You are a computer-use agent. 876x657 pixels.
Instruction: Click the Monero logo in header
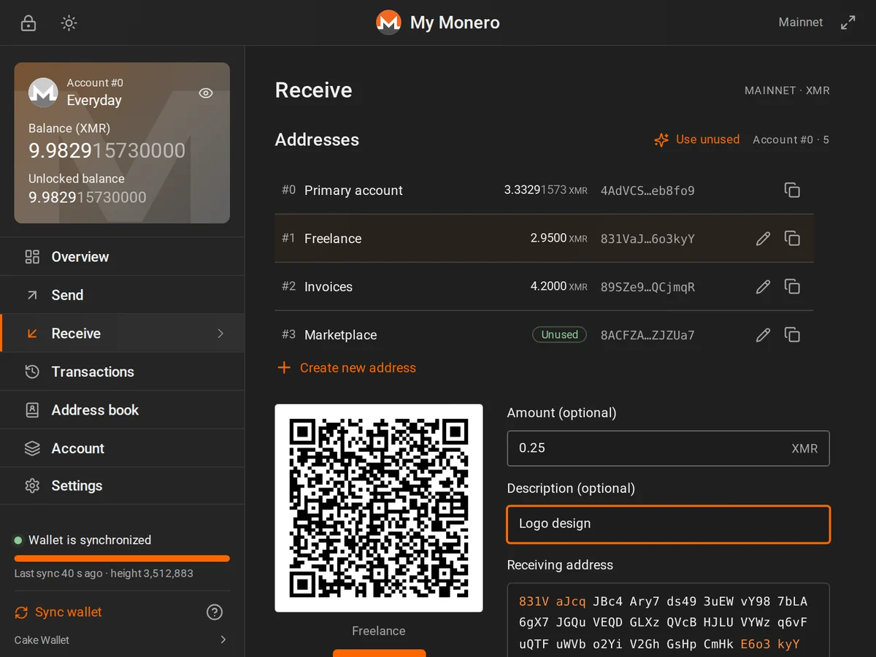click(x=388, y=23)
